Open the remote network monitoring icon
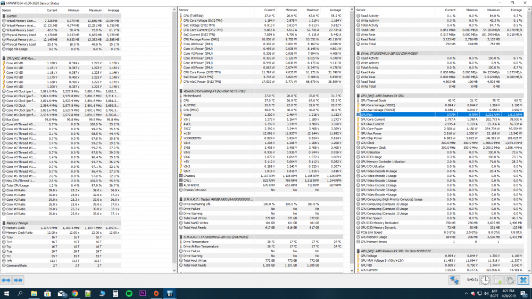 pyautogui.click(x=454, y=280)
